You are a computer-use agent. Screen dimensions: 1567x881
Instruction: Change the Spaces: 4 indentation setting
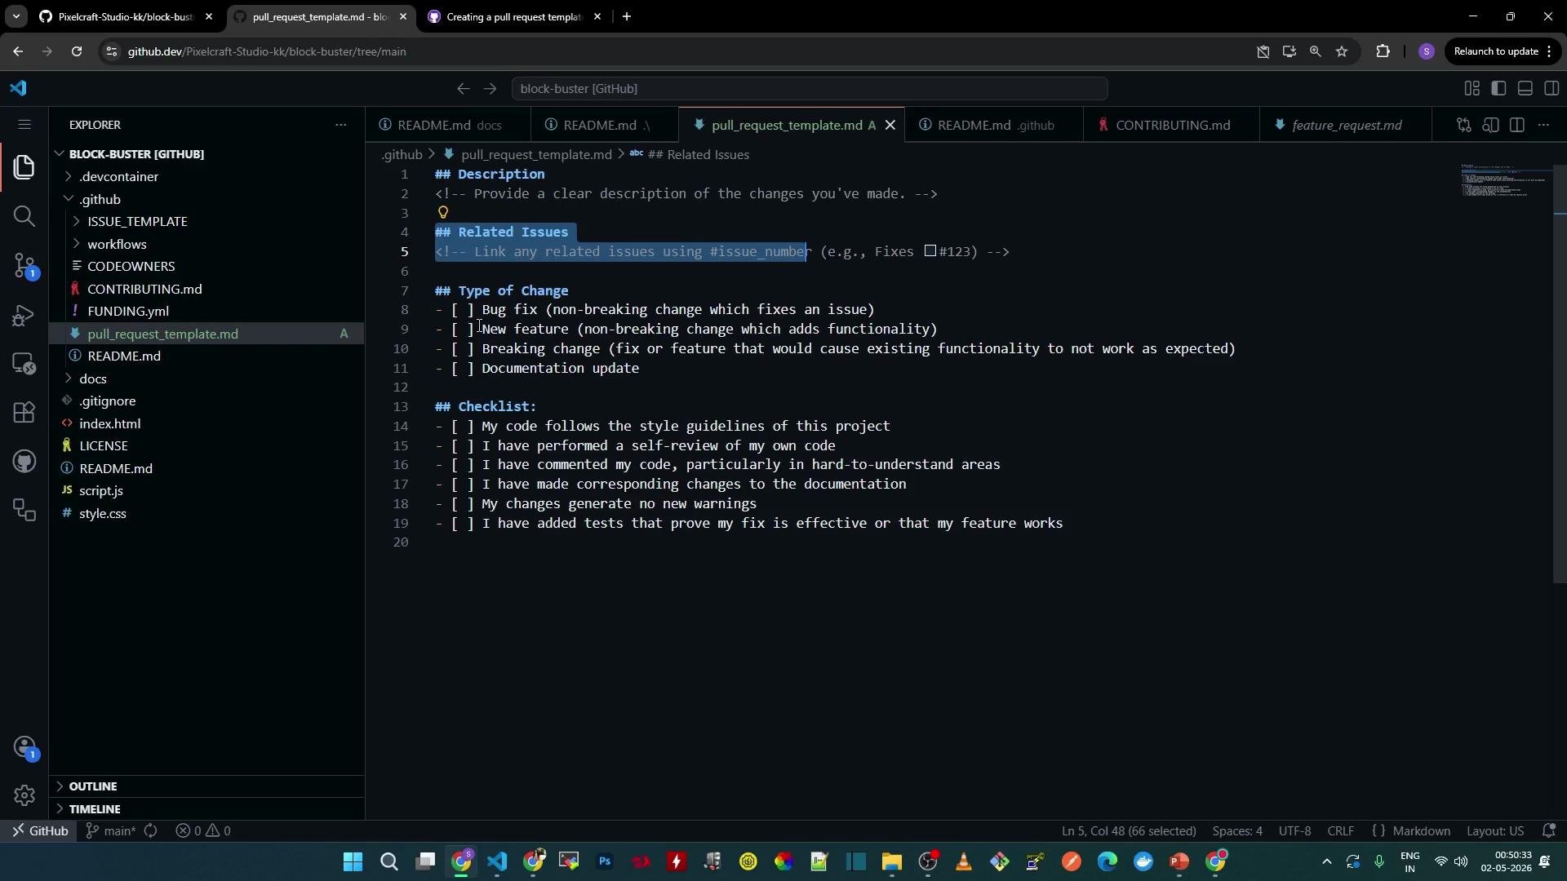click(1236, 831)
